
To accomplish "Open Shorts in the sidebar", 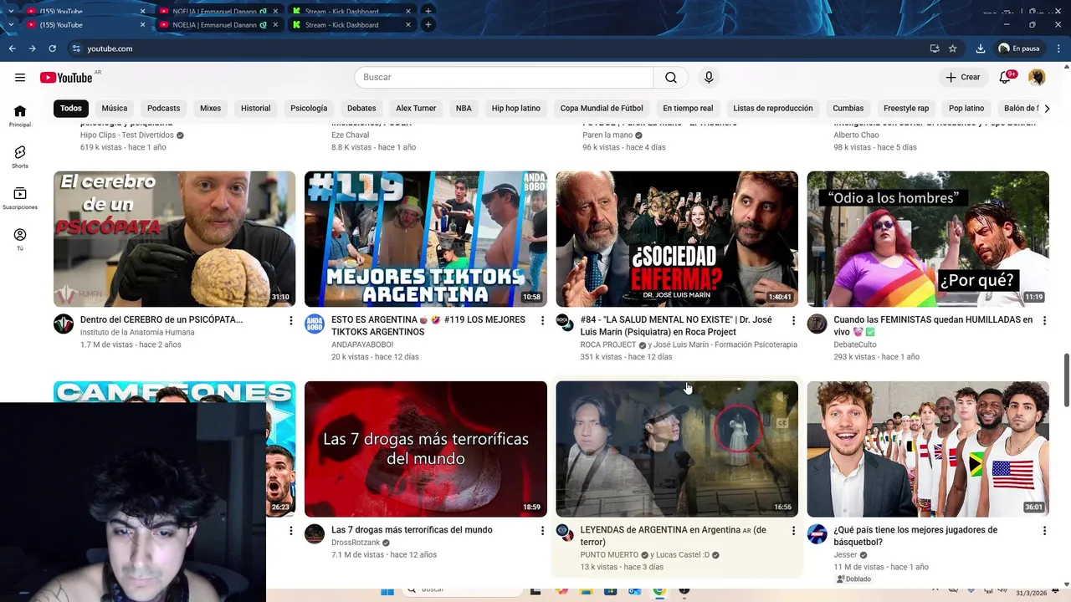I will point(20,156).
